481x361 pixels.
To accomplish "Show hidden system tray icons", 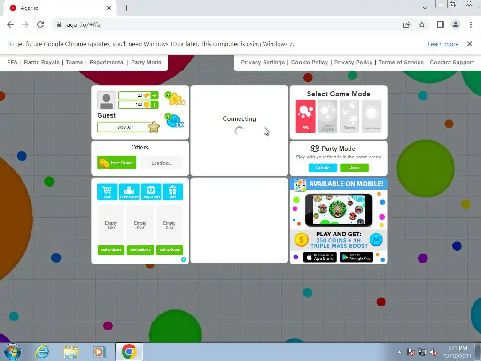I will point(399,352).
